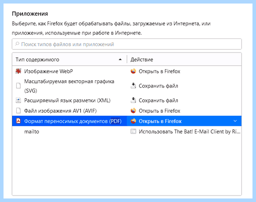Screen dimensions: 256x202
Task: Click the magnifier icon in search field
Action: (x=17, y=44)
